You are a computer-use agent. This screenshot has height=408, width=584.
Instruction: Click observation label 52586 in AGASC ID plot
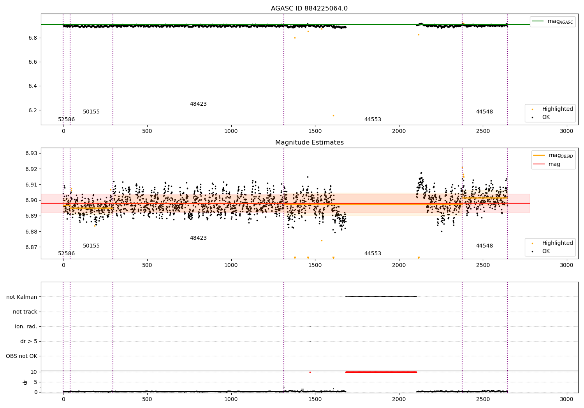[x=67, y=120]
